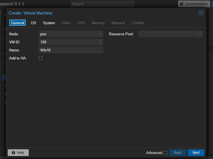
Task: Select the Disks tab
Action: (x=66, y=23)
